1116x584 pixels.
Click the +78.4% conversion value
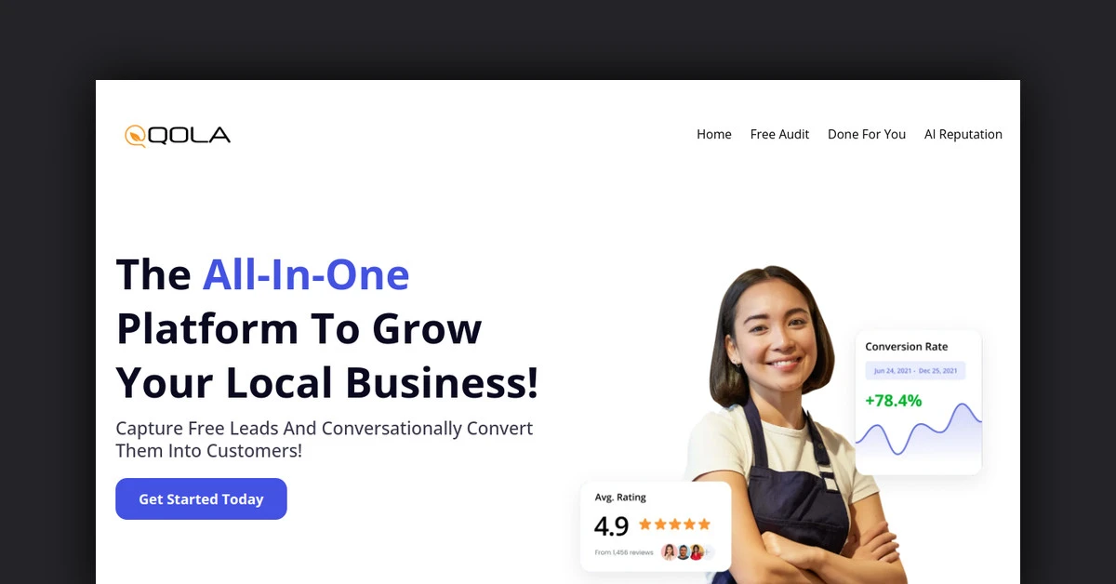pyautogui.click(x=893, y=401)
